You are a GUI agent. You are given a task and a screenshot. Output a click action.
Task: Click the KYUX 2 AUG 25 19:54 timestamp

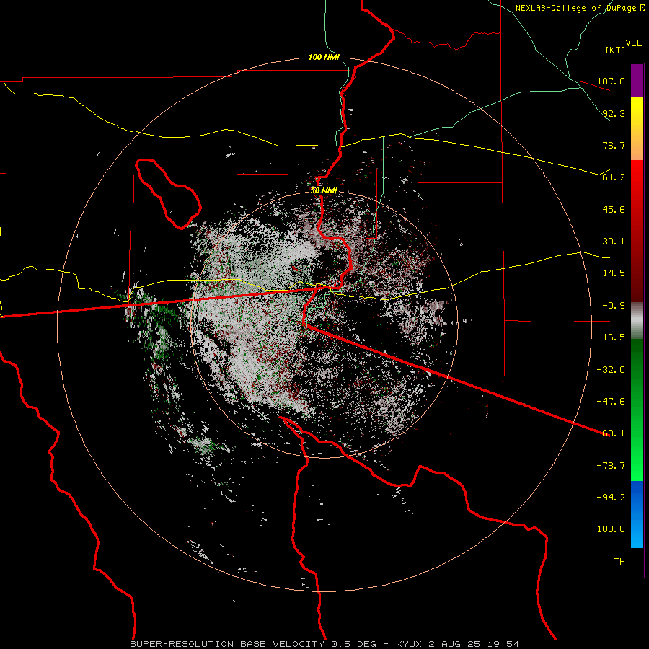click(x=457, y=644)
